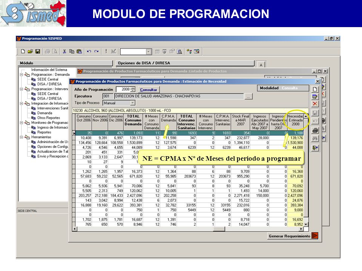Collapse the Programacion : Demanda tree node
Viewport: 362px width, 271px height.
click(21, 75)
